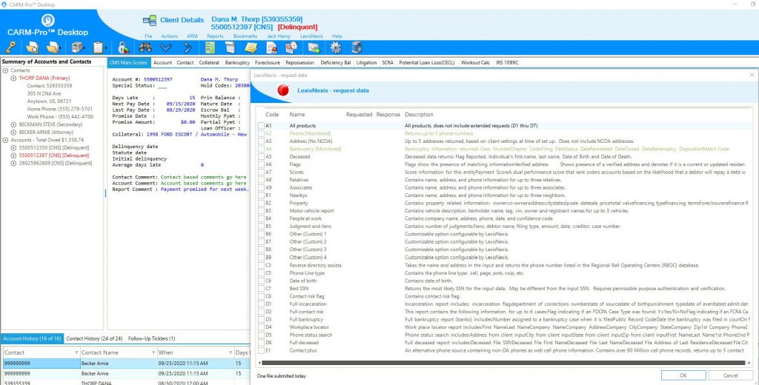Collapse the Contacts tree node
This screenshot has width=759, height=385.
[6, 70]
